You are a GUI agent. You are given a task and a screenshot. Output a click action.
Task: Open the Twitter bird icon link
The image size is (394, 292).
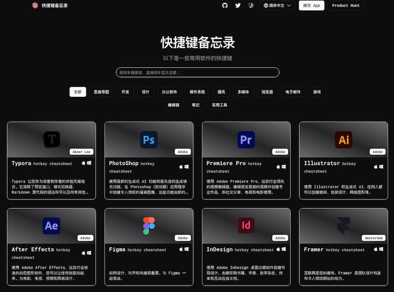pyautogui.click(x=238, y=5)
